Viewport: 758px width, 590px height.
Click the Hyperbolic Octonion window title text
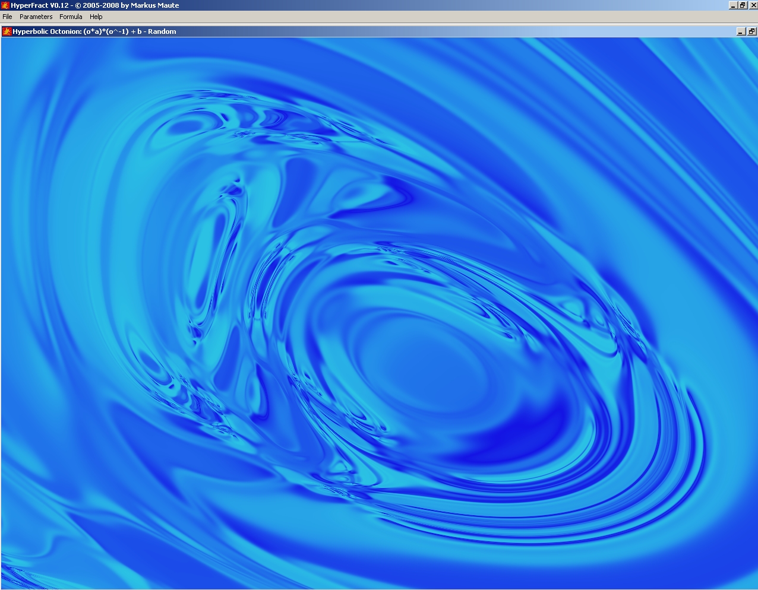(x=94, y=31)
